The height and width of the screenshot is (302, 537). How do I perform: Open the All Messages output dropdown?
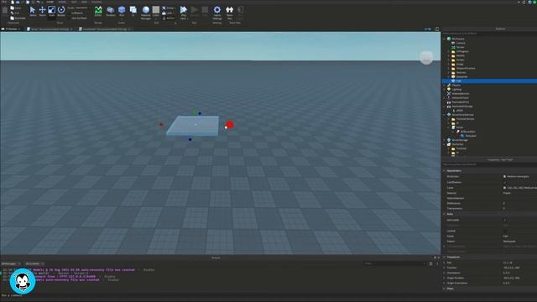coord(11,264)
